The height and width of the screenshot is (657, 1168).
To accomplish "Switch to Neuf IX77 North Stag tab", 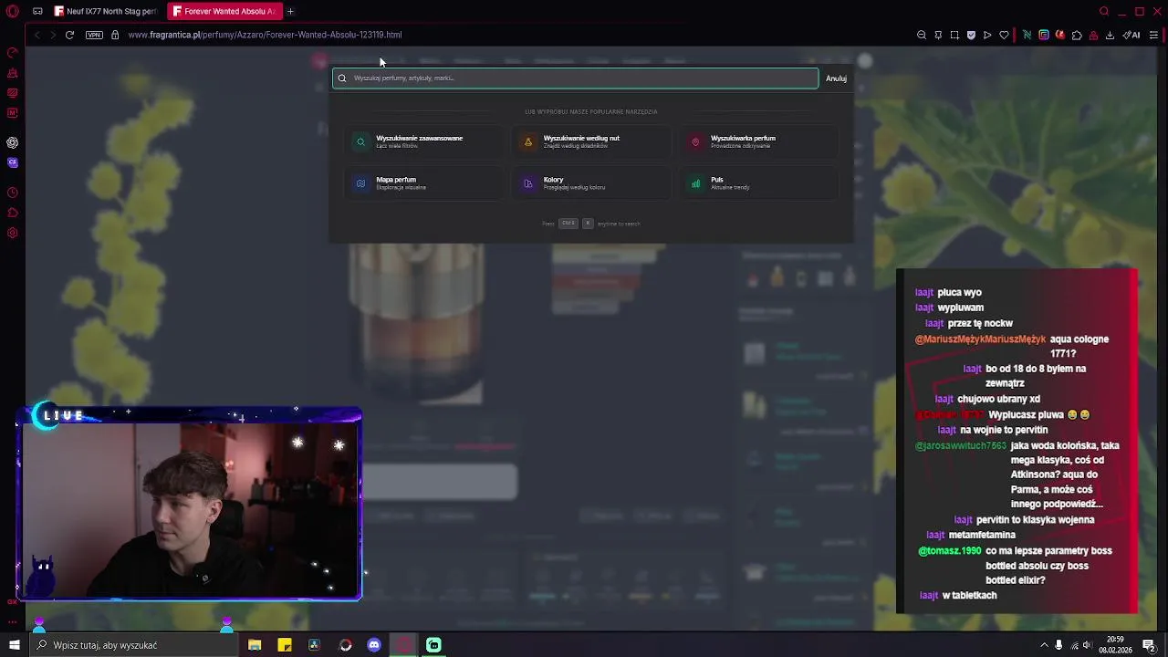I will pos(105,11).
